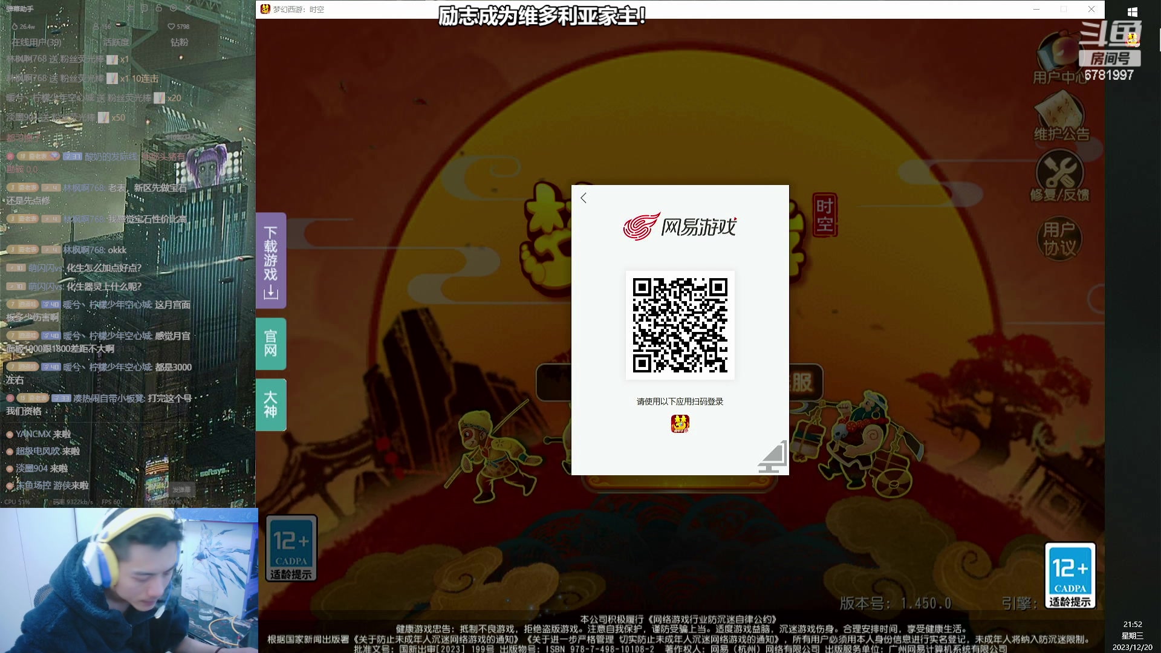Switch to the 钻粉 tab
This screenshot has height=653, width=1161.
tap(179, 42)
